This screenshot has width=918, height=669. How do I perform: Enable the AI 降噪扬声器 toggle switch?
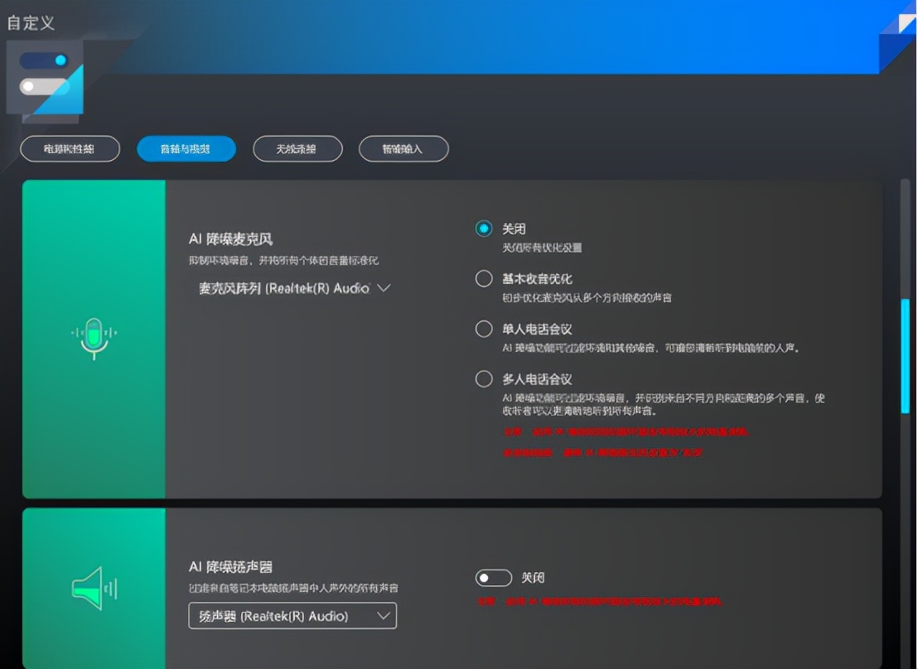click(494, 577)
